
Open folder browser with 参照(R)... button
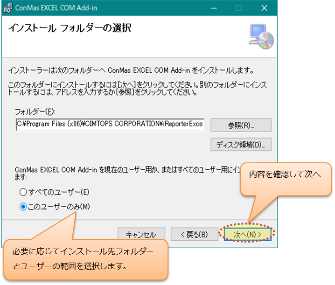click(x=241, y=125)
